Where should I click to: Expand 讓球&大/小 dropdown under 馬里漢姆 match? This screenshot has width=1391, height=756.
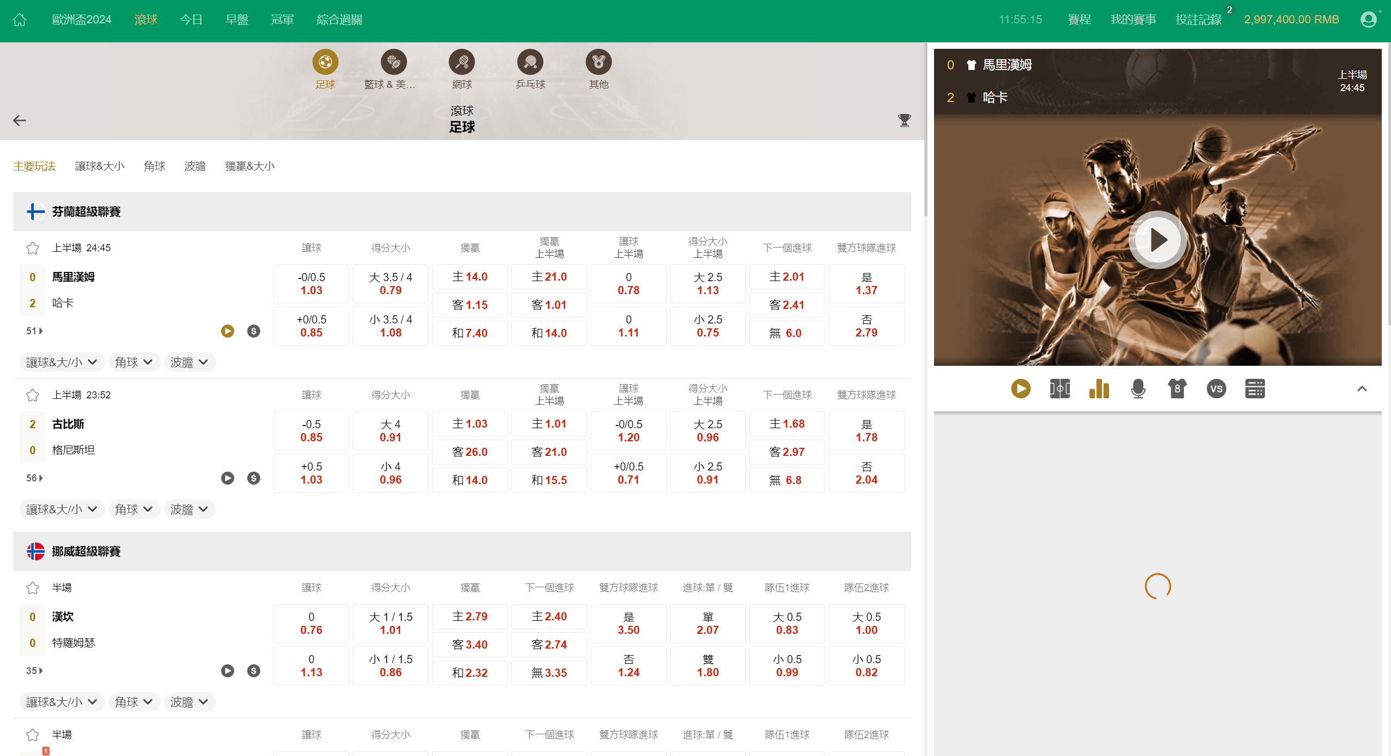pos(61,363)
